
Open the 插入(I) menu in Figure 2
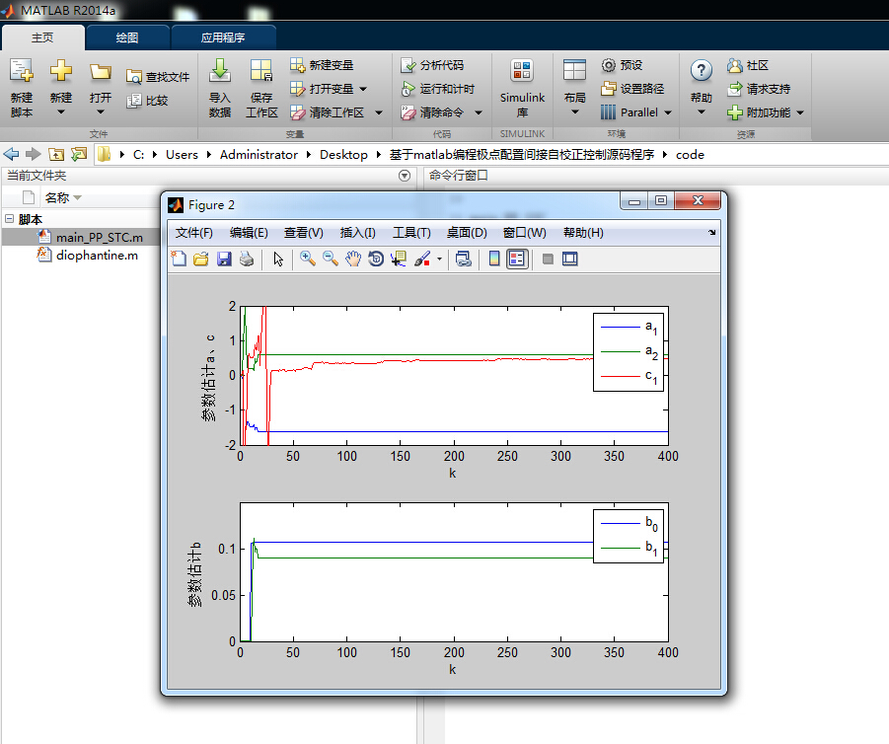358,233
